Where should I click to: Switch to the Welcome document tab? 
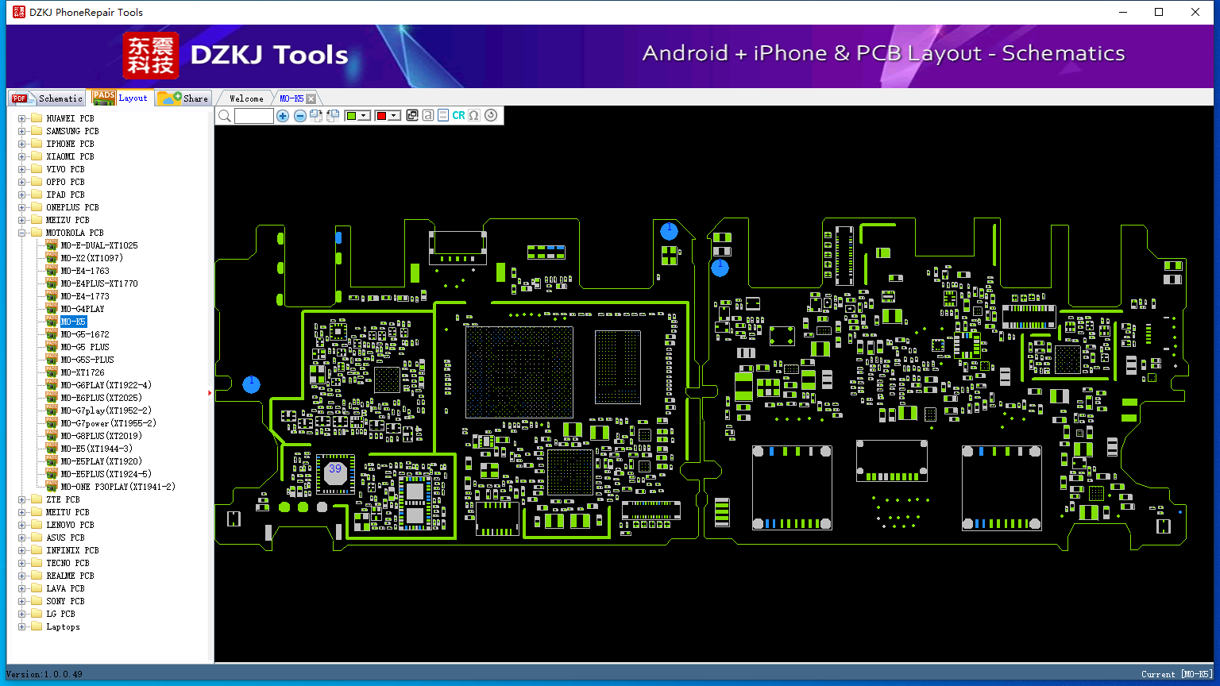click(246, 98)
